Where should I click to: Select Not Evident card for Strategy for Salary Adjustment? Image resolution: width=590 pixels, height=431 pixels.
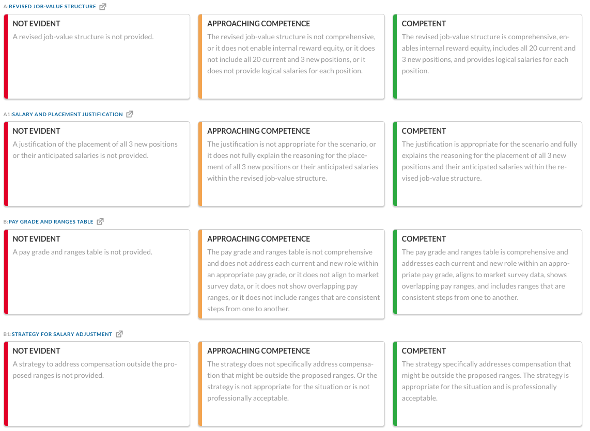pos(97,384)
